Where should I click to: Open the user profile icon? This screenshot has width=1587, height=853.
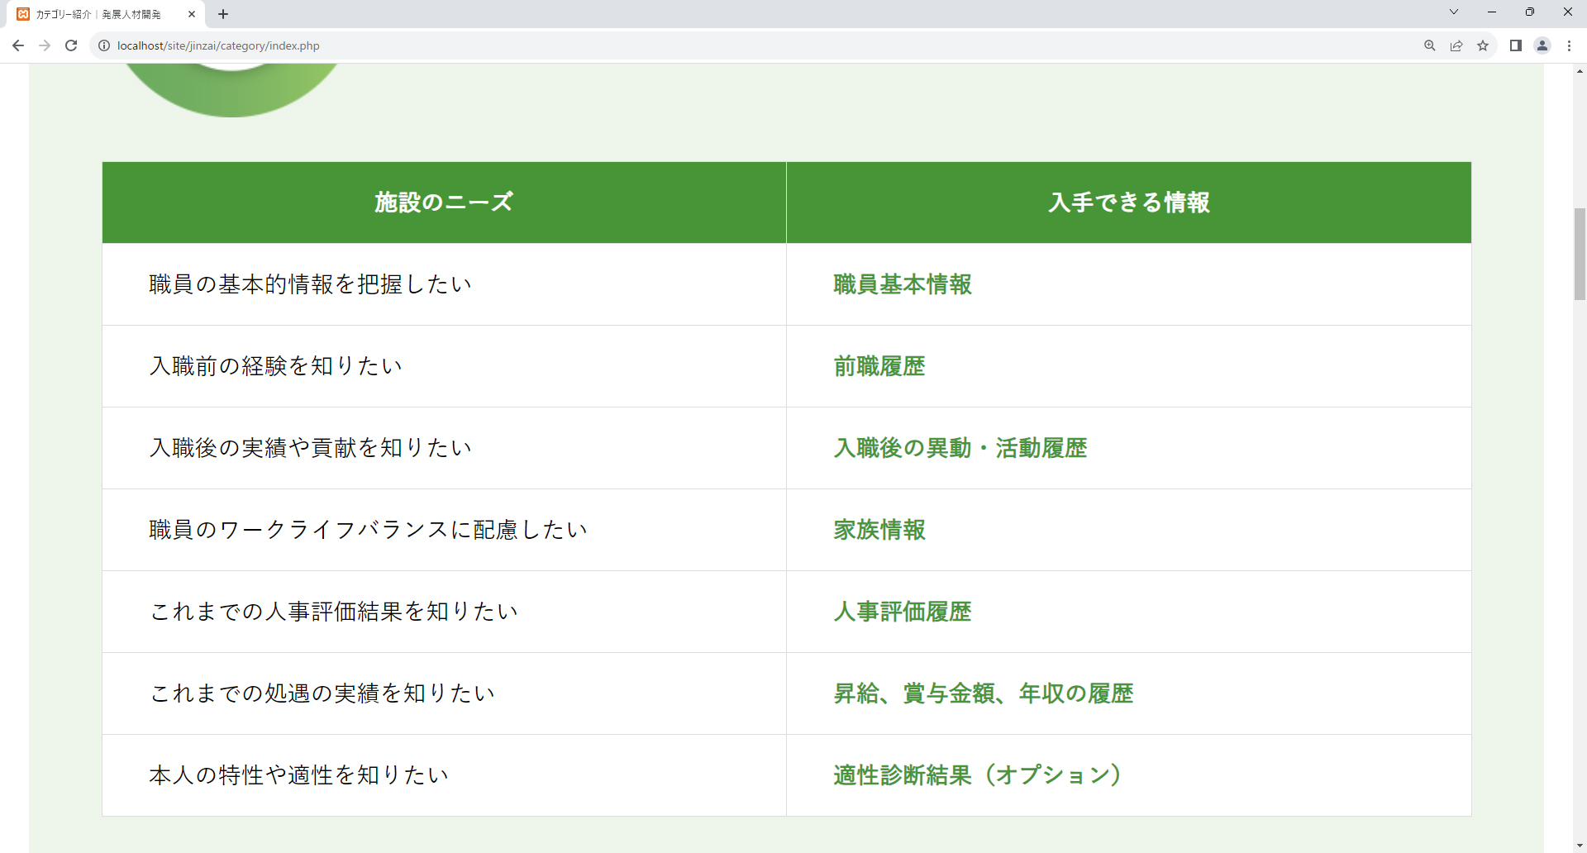point(1542,45)
